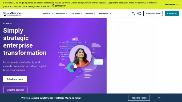
Task: Open the site search magnifier icon
Action: tap(133, 14)
